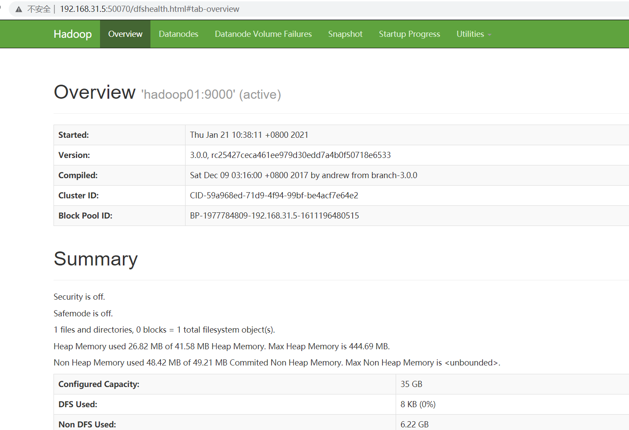Click the Overview heading with 'hadoop01:9000' (active)
Screen dimensions: 629x430
point(167,93)
